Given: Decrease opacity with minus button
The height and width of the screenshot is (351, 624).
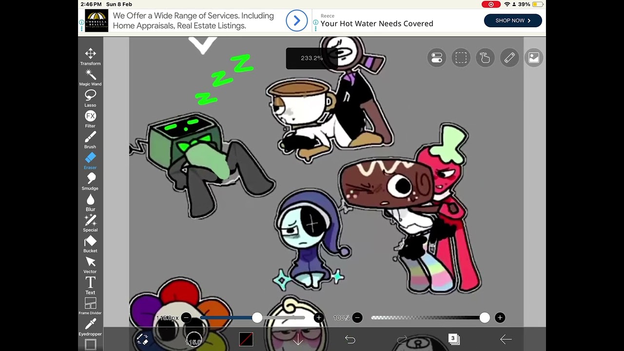Looking at the screenshot, I should click(x=357, y=318).
